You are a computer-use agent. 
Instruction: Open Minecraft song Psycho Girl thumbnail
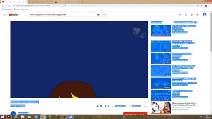click(161, 108)
